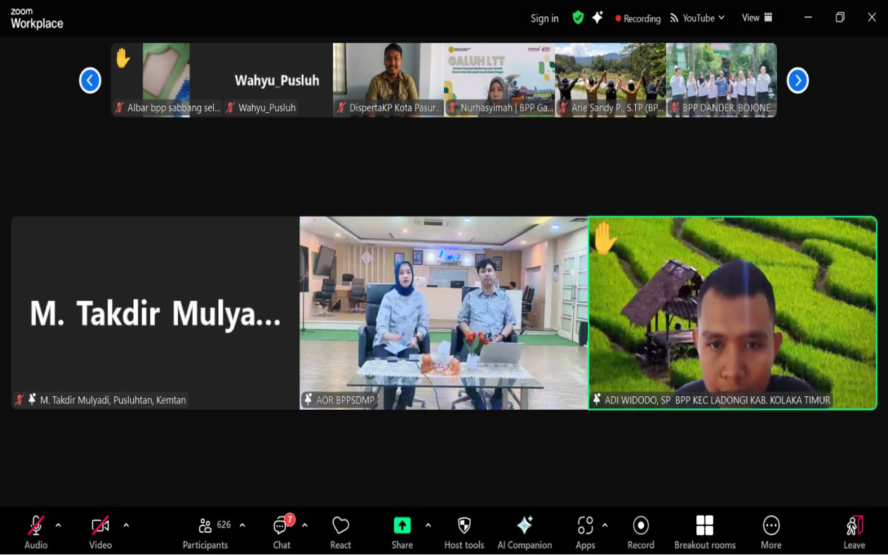Leave the meeting
Screen dimensions: 888x555
tap(854, 532)
